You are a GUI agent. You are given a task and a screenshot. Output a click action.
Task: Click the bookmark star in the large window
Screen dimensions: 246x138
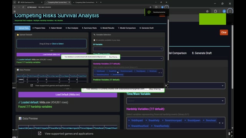coord(207,11)
